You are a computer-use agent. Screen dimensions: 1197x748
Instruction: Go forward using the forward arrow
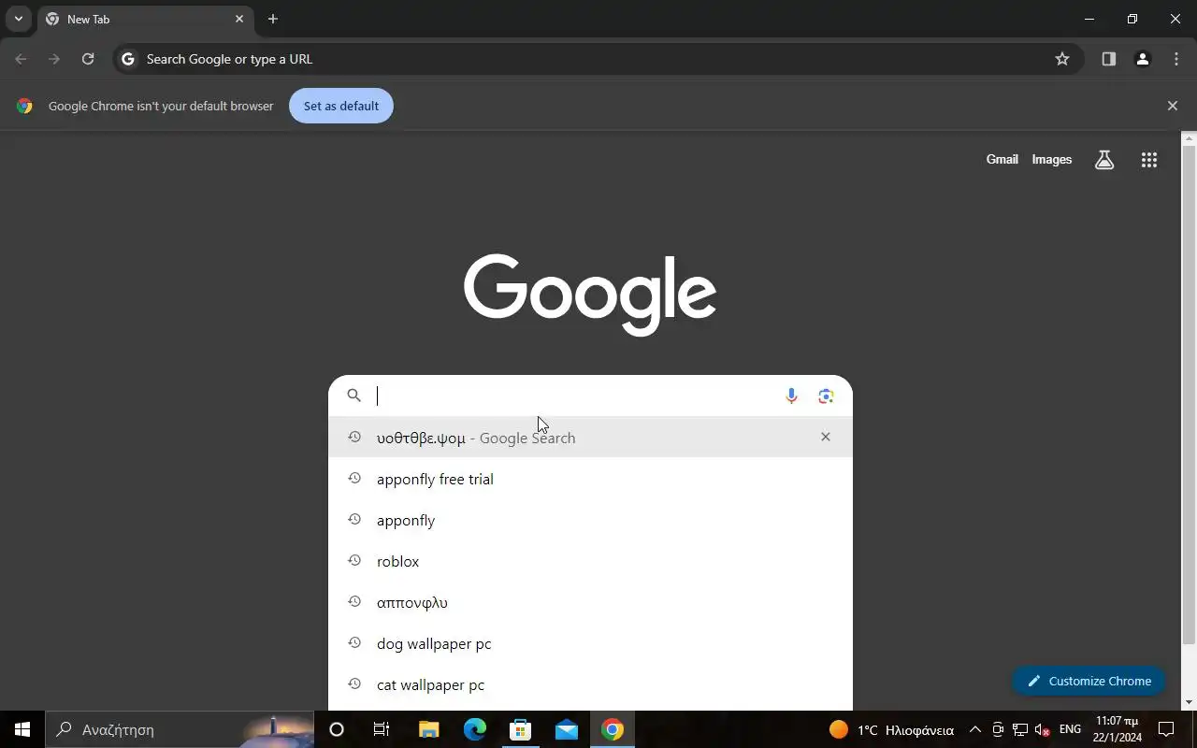(x=54, y=59)
